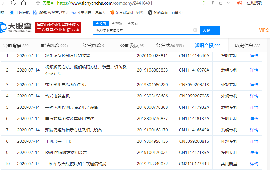Open 详情 for 手机（一三四）
The image size is (270, 170).
tap(254, 141)
